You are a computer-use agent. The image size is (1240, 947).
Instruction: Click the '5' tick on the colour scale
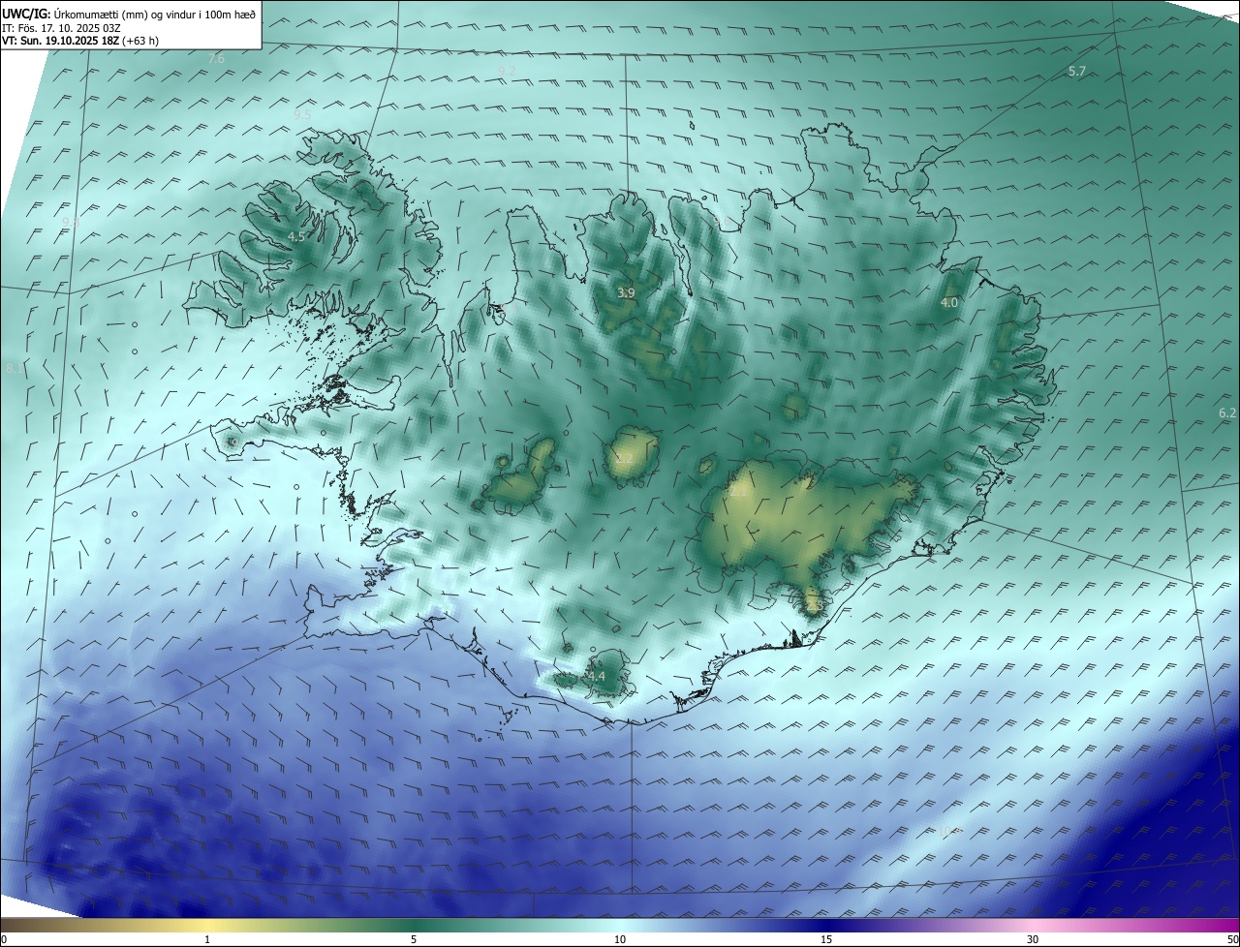[414, 939]
